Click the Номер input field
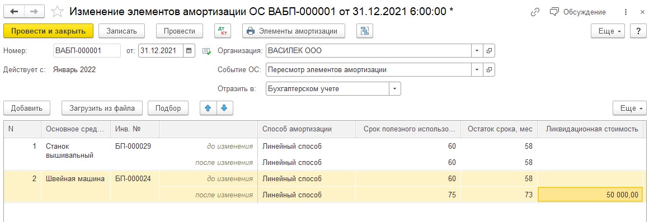The width and height of the screenshot is (649, 222). coord(87,51)
